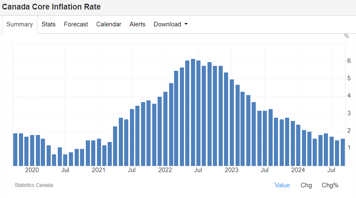The image size is (356, 198).
Task: Switch to the Summary tab
Action: (19, 24)
